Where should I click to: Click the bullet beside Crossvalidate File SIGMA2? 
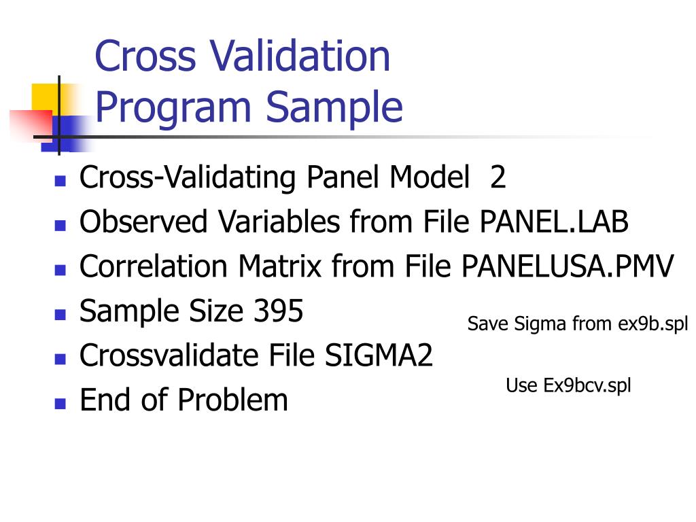point(60,359)
